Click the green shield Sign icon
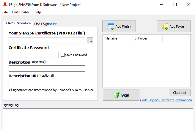 pyautogui.click(x=116, y=95)
